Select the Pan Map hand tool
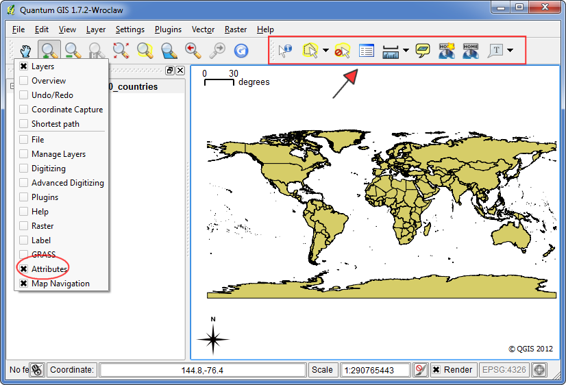The height and width of the screenshot is (385, 566). (25, 51)
